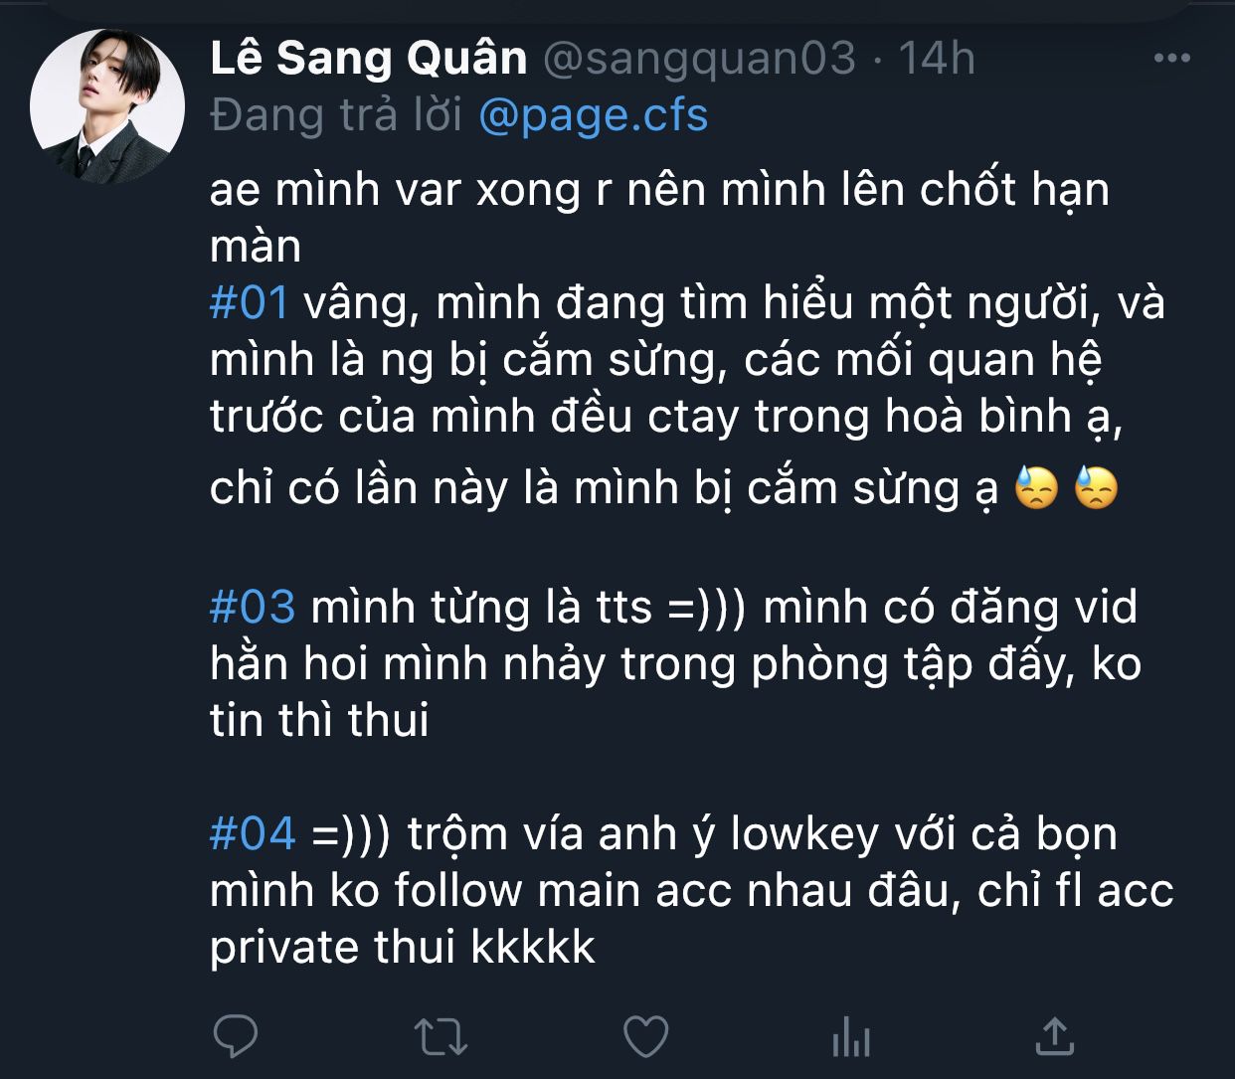Screen dimensions: 1235x1079
Task: Open Lê Sang Quân's profile picture
Action: [x=107, y=106]
